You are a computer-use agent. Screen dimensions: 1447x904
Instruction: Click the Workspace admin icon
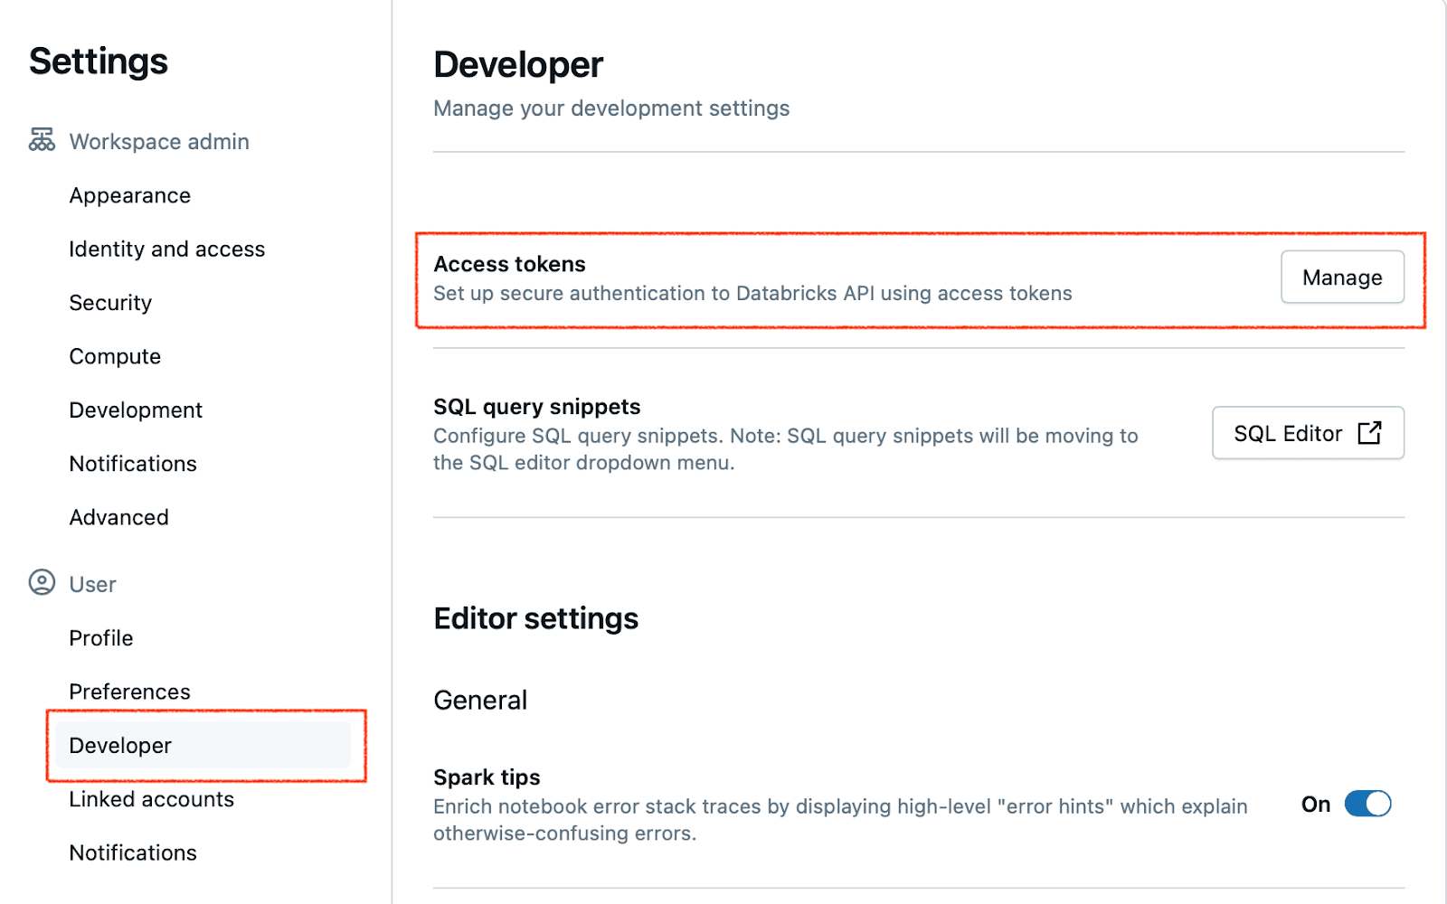[x=42, y=140]
